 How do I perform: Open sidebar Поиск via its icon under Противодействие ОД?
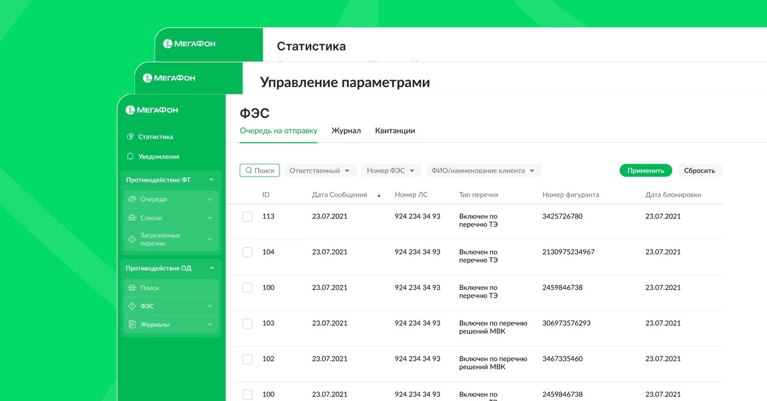pos(132,288)
